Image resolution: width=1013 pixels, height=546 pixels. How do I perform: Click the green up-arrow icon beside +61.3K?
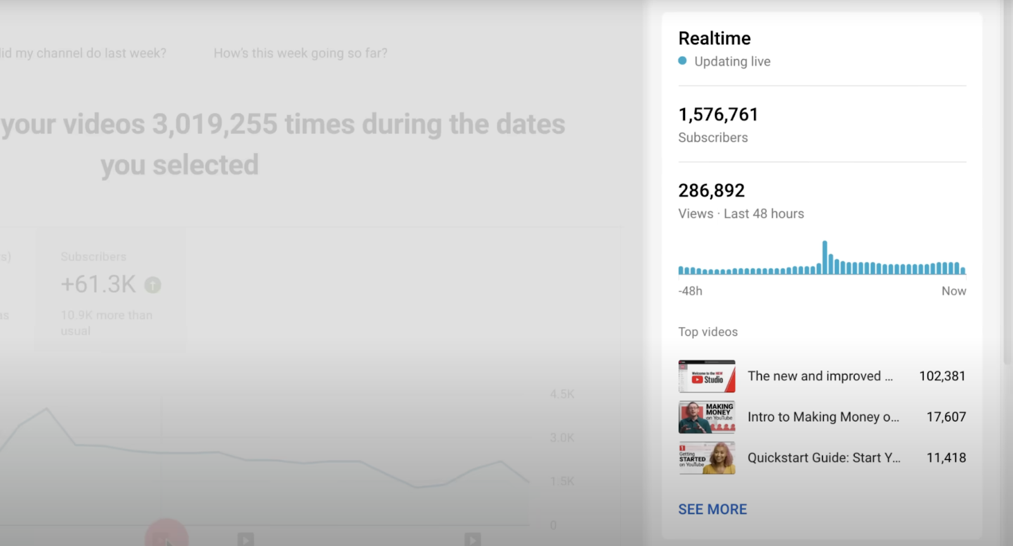153,285
